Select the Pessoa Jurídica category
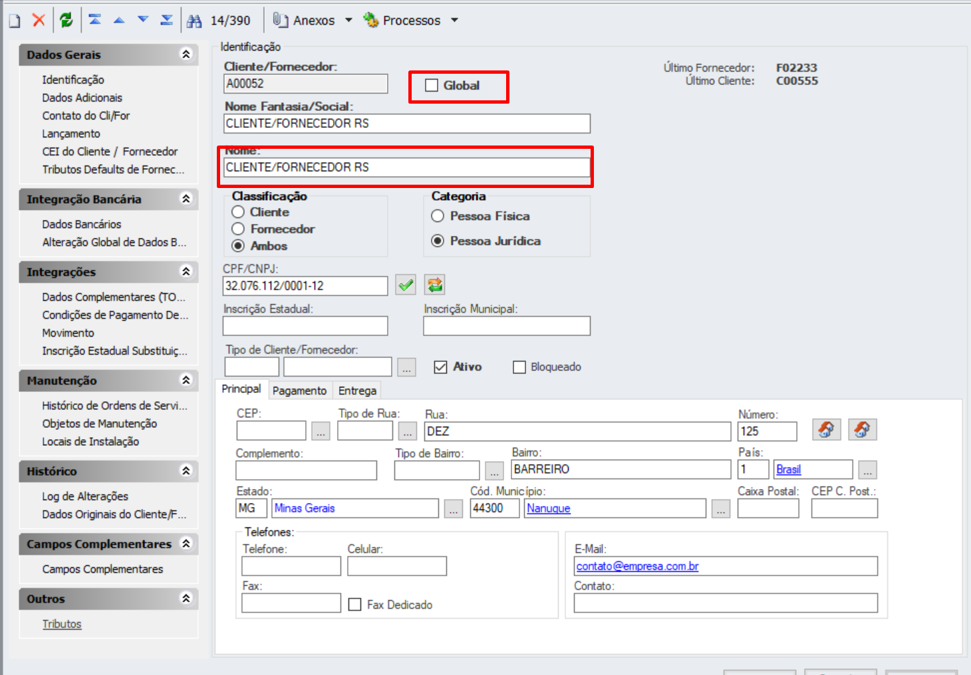The height and width of the screenshot is (675, 971). [x=438, y=241]
